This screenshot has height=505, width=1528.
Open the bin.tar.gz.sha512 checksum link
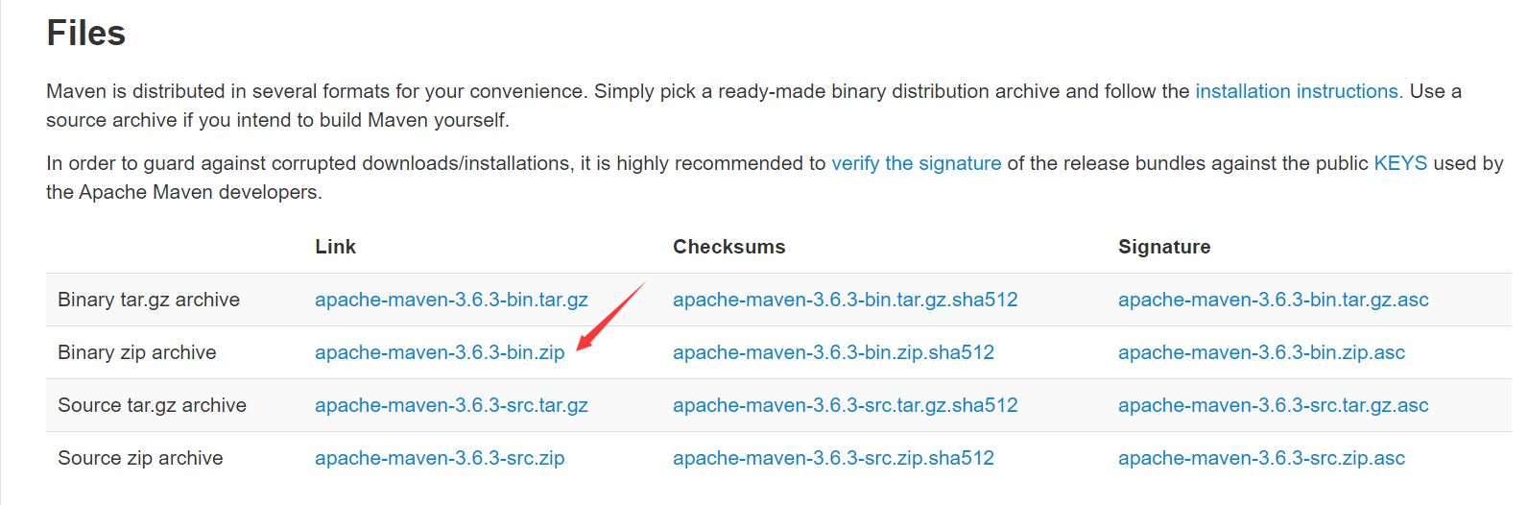point(845,300)
